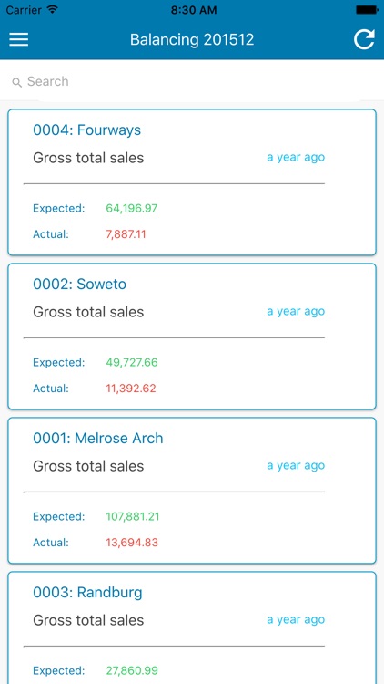Select Soweto expected value 49,727.66

[x=132, y=362]
